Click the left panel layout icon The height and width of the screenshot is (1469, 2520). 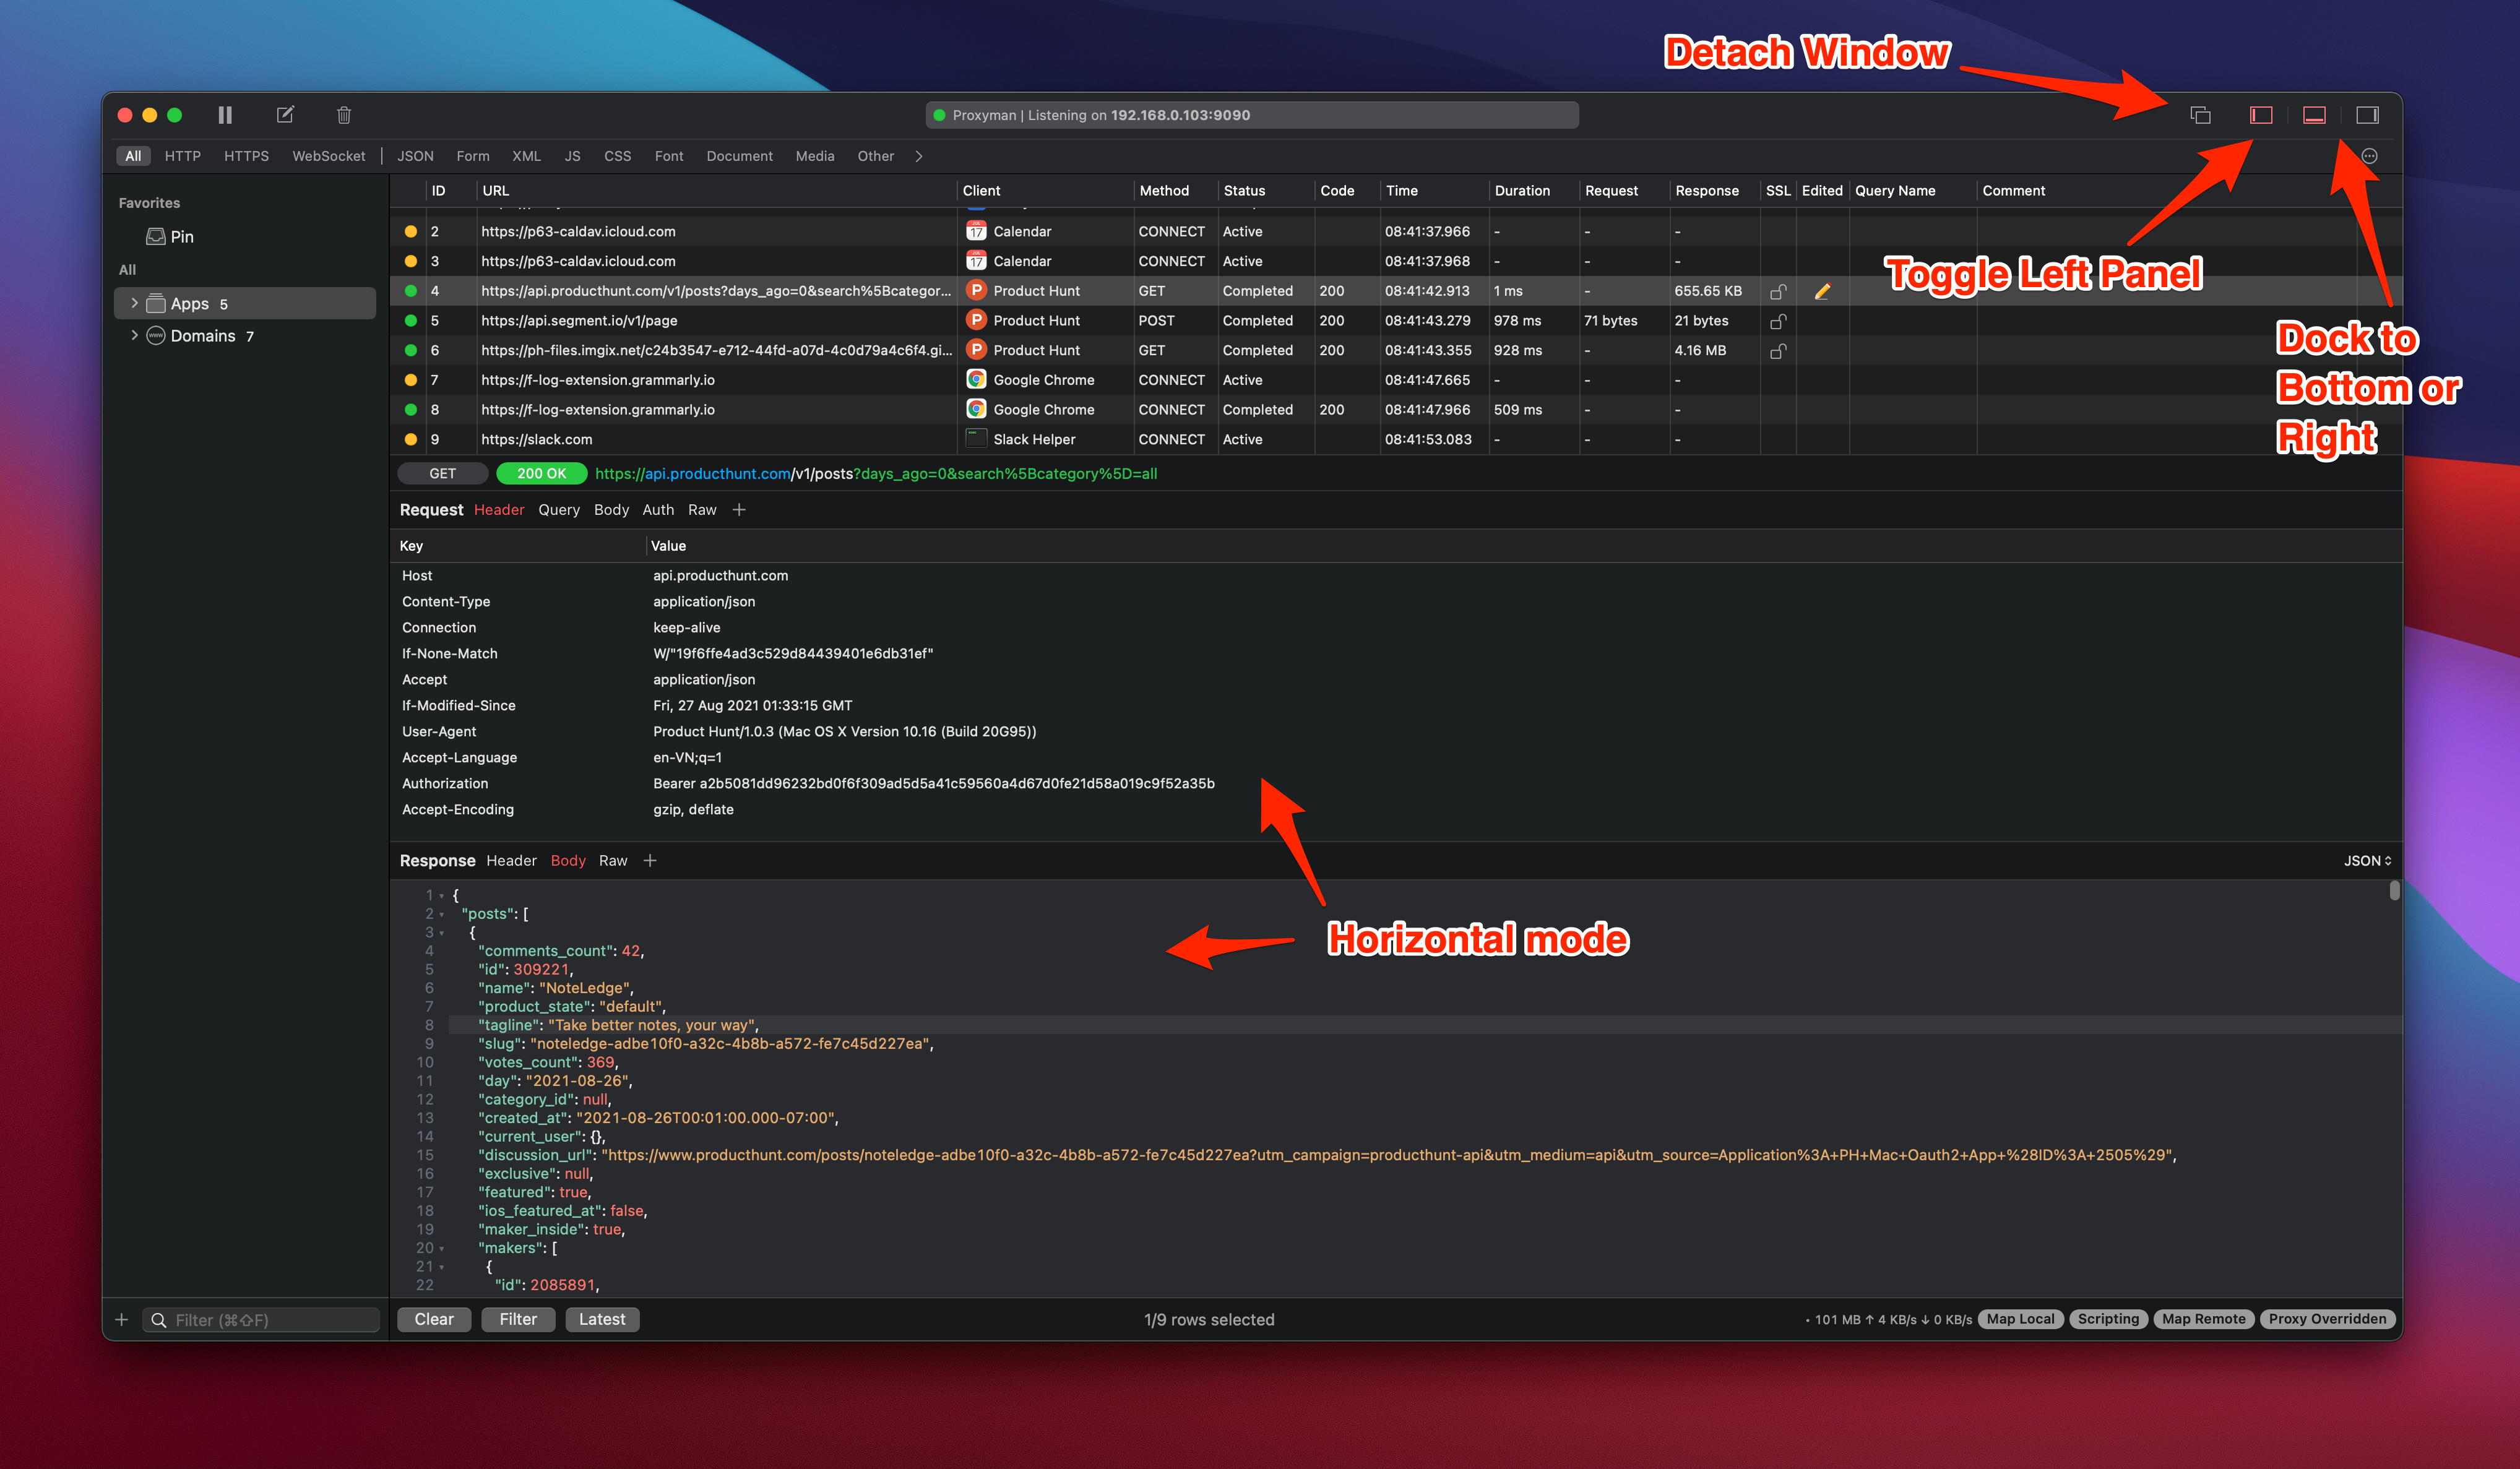(2261, 115)
